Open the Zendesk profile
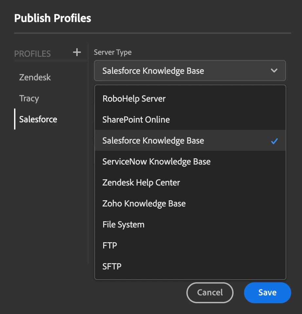This screenshot has height=314, width=302. (x=35, y=78)
